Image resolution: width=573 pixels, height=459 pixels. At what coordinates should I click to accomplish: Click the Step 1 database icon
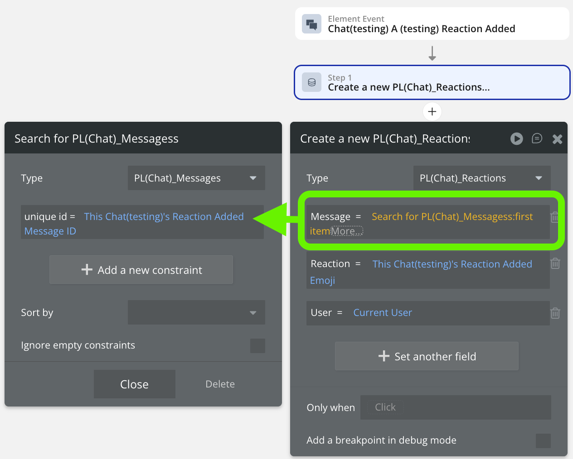tap(311, 82)
